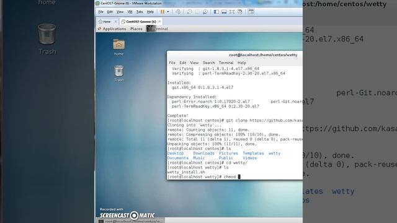The height and width of the screenshot is (223, 397).
Task: Click the send Ctrl+Alt+Del toolbar icon
Action: tap(178, 12)
